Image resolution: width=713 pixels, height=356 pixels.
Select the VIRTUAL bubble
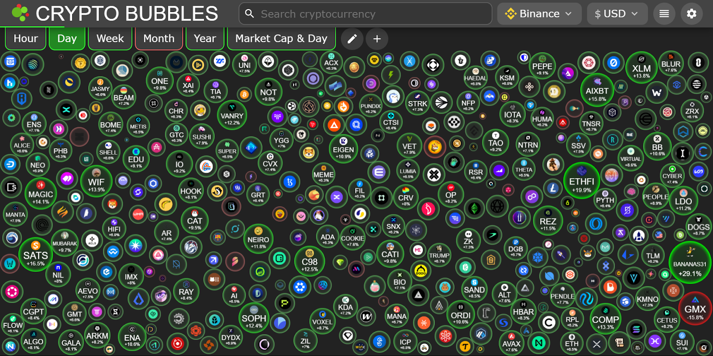click(631, 158)
